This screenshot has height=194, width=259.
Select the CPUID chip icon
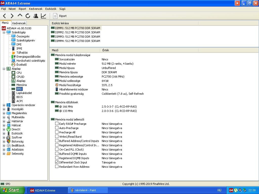coord(13,77)
